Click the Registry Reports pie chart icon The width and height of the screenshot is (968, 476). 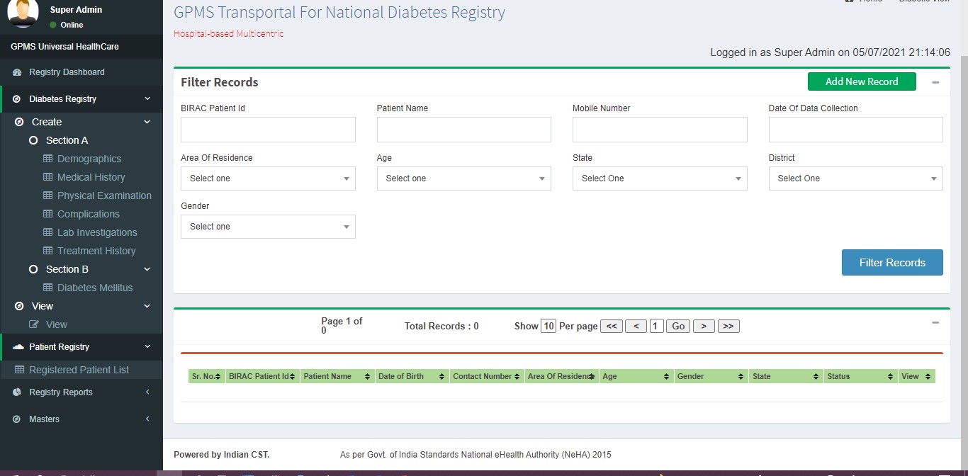point(16,392)
